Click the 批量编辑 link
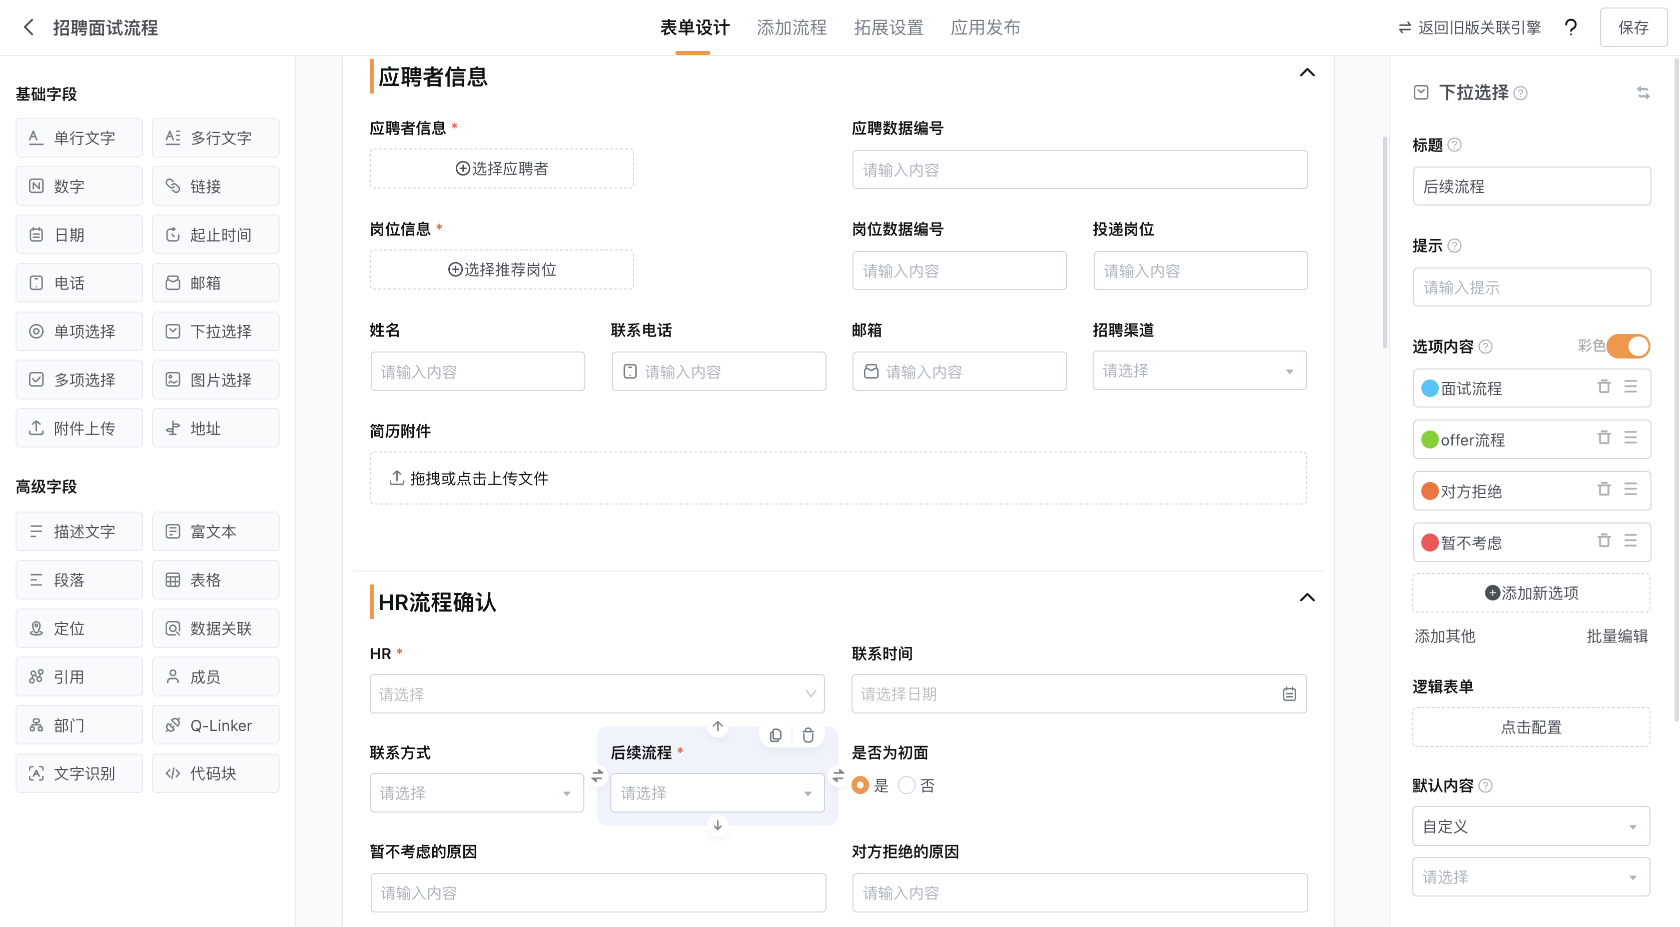Screen dimensions: 1680x927 [x=1617, y=635]
